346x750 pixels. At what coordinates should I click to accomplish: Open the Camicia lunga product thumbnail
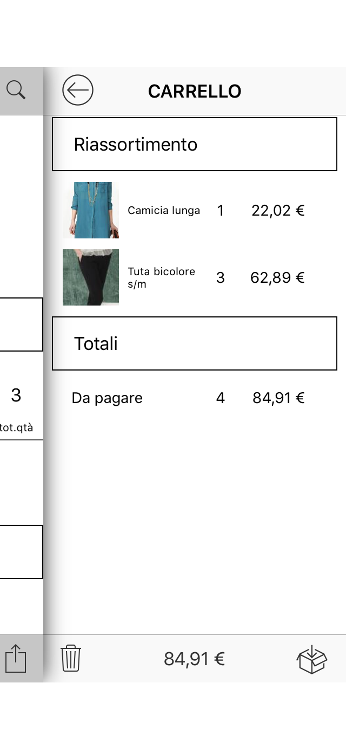(91, 210)
